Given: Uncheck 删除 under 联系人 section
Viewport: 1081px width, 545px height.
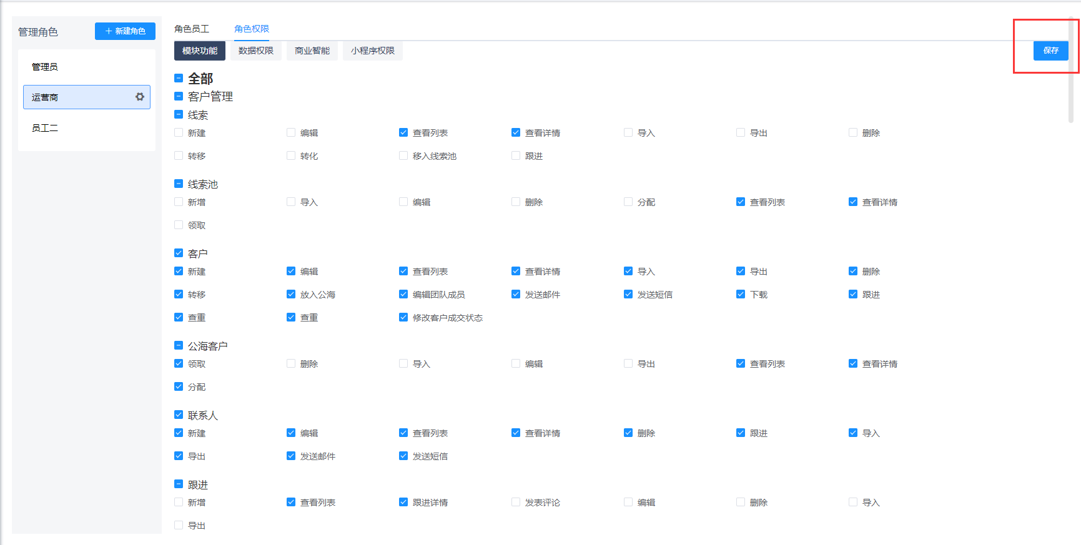Looking at the screenshot, I should (x=628, y=433).
